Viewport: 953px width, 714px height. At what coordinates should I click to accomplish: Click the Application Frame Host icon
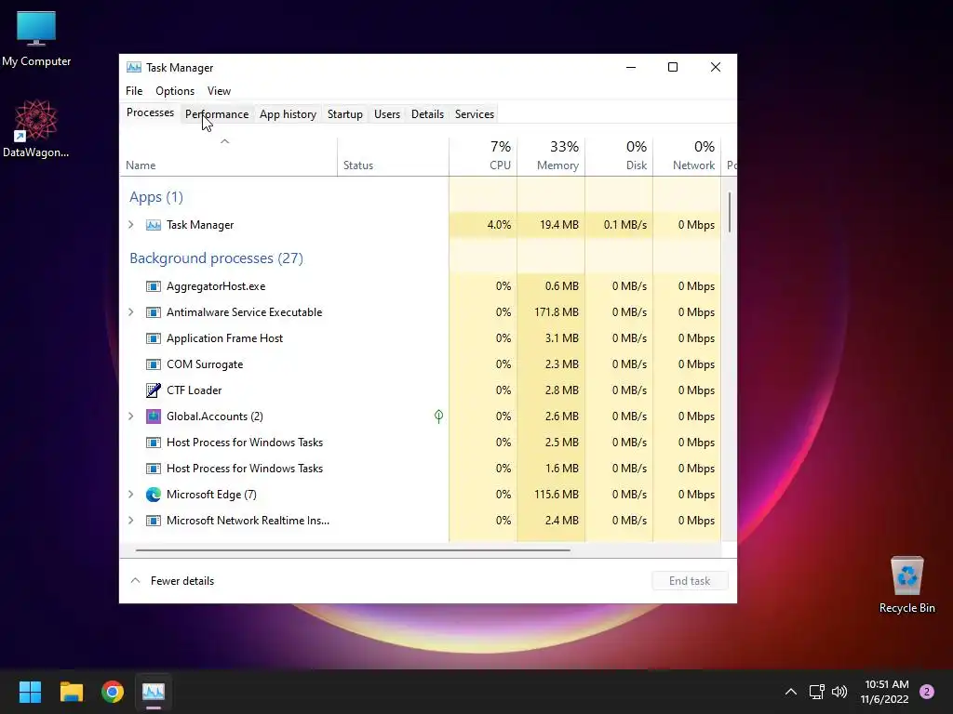(x=154, y=338)
